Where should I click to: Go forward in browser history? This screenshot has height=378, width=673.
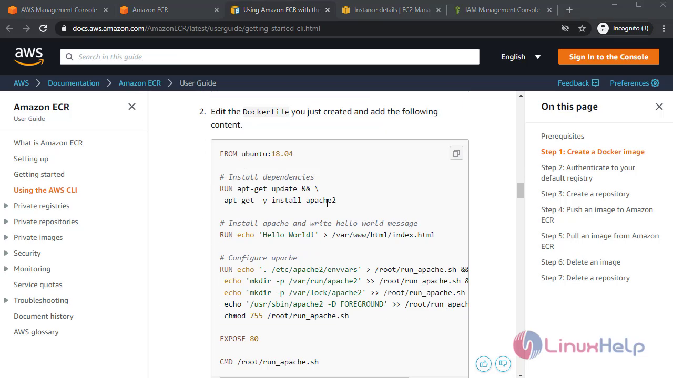pyautogui.click(x=26, y=28)
